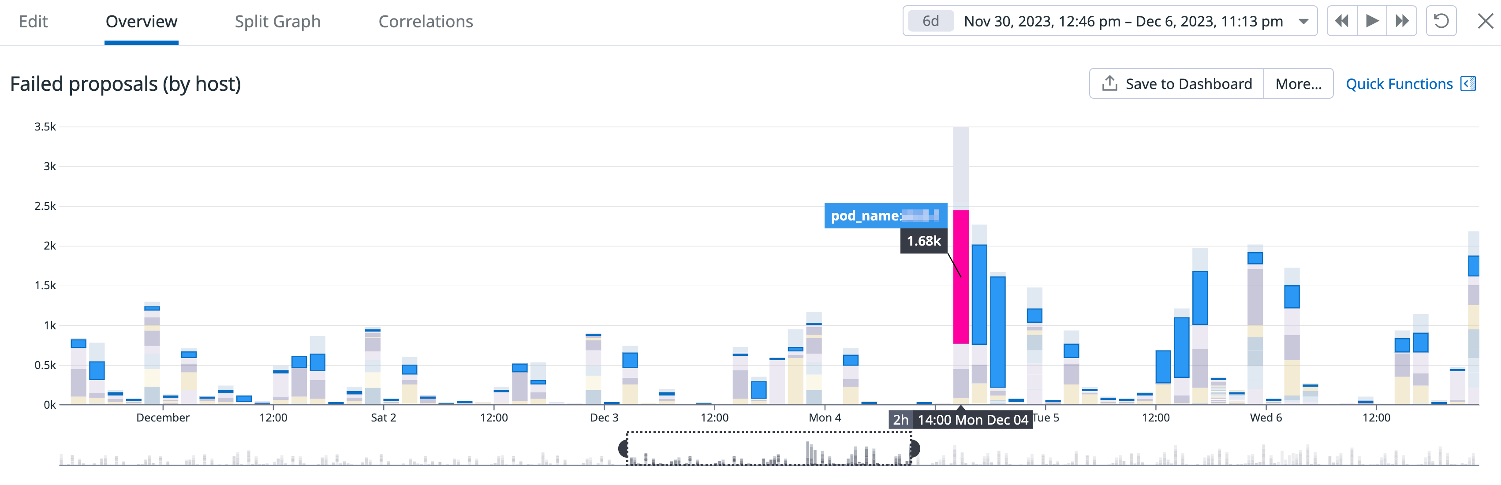Image resolution: width=1501 pixels, height=485 pixels.
Task: Open the date range dropdown
Action: pyautogui.click(x=1303, y=22)
